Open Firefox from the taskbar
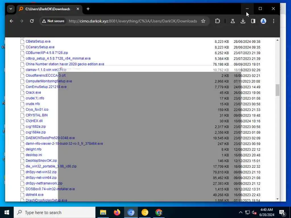The width and height of the screenshot is (291, 218). (x=117, y=212)
